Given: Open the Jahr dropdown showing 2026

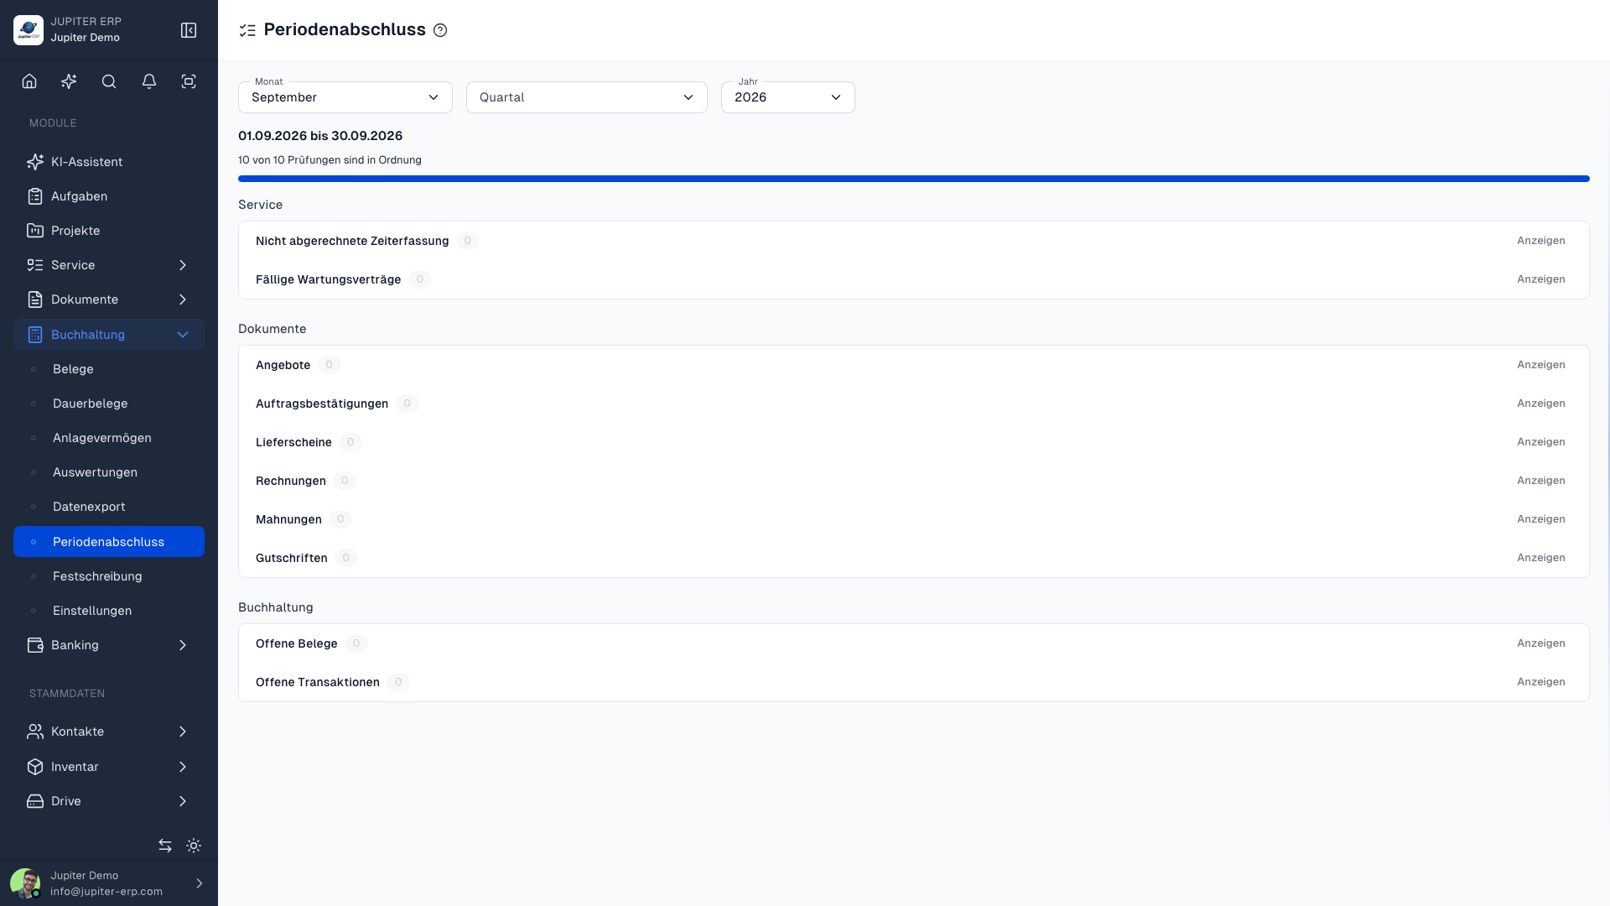Looking at the screenshot, I should click(x=788, y=97).
